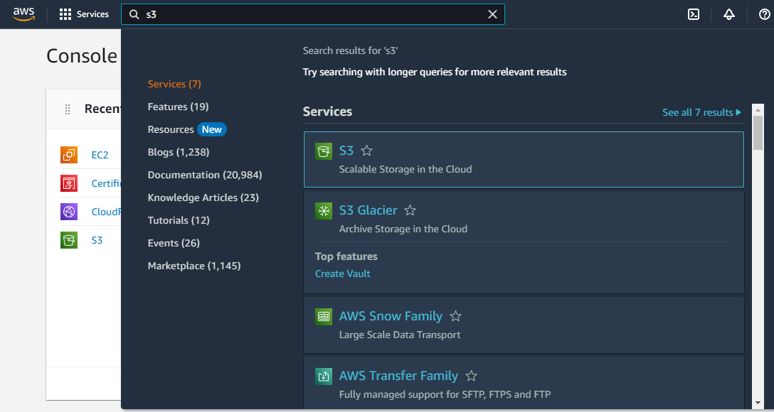Click the magnifier icon in the search bar
Viewport: 774px width, 412px height.
click(x=134, y=13)
